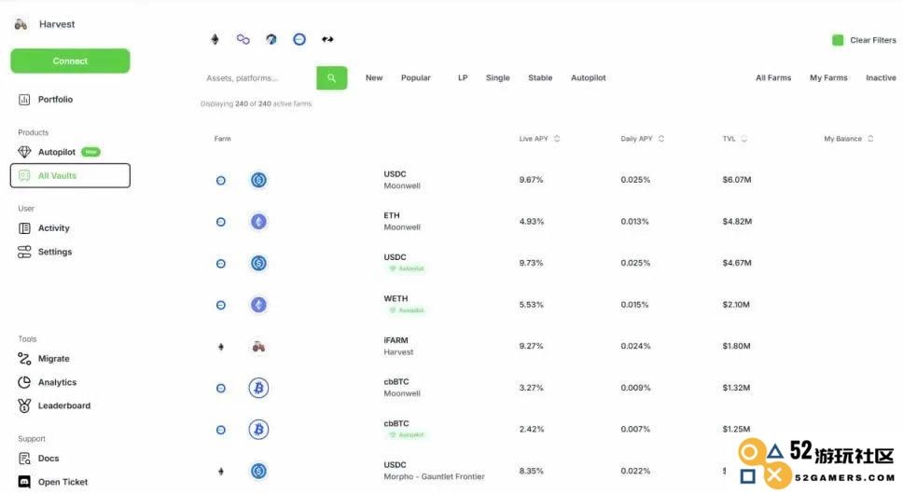
Task: Open the USDC Moonwell farm
Action: pos(402,180)
